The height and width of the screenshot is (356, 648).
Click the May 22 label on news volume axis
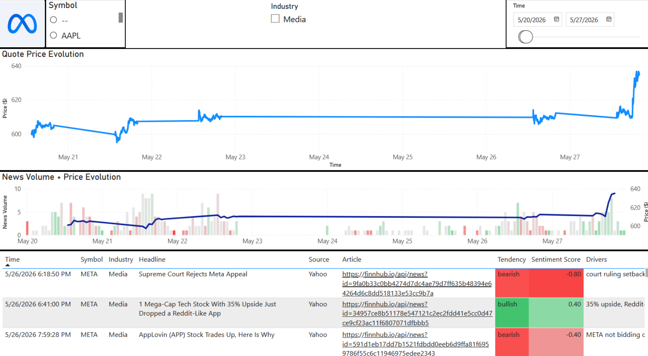177,241
